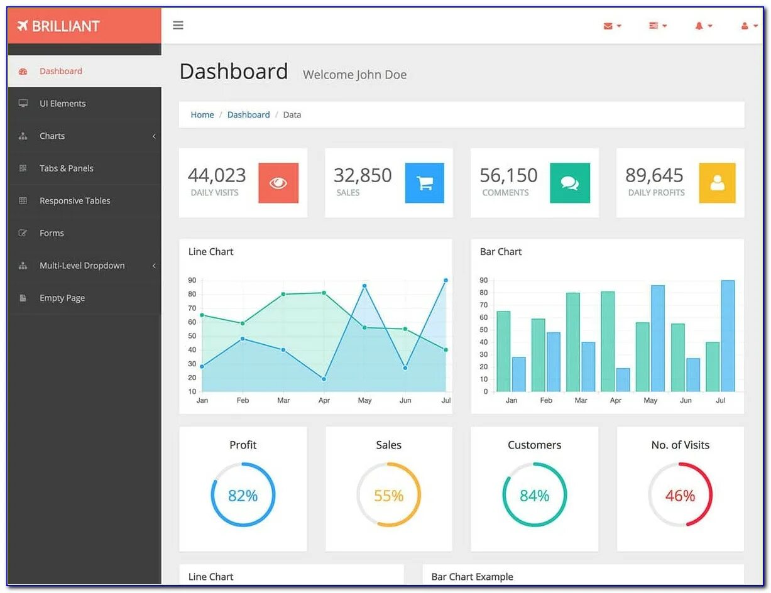Click the BRILLIANT airplane logo icon
Viewport: 771px width, 593px height.
point(24,26)
